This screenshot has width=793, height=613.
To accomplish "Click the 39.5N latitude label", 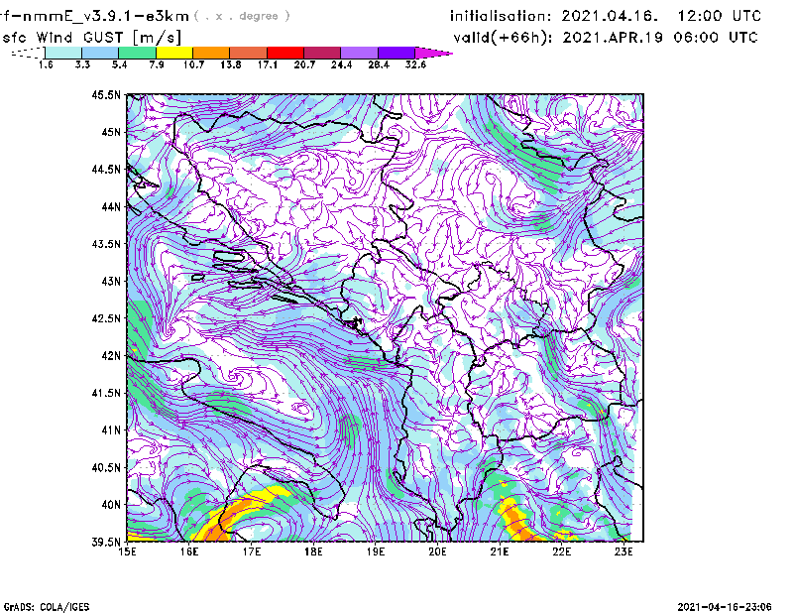I will tap(106, 543).
